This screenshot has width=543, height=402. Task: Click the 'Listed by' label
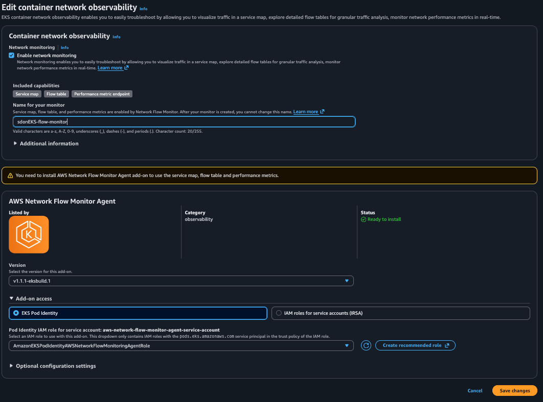[x=19, y=213]
